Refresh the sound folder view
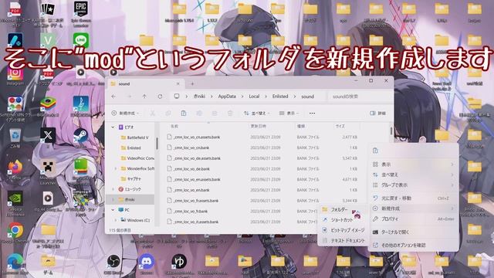Image resolution: width=494 pixels, height=278 pixels. point(160,97)
